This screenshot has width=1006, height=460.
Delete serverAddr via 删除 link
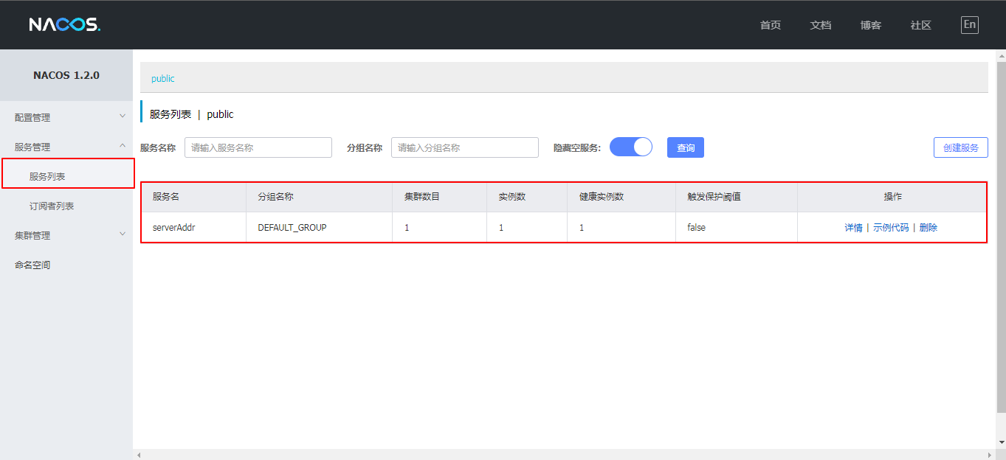[929, 228]
